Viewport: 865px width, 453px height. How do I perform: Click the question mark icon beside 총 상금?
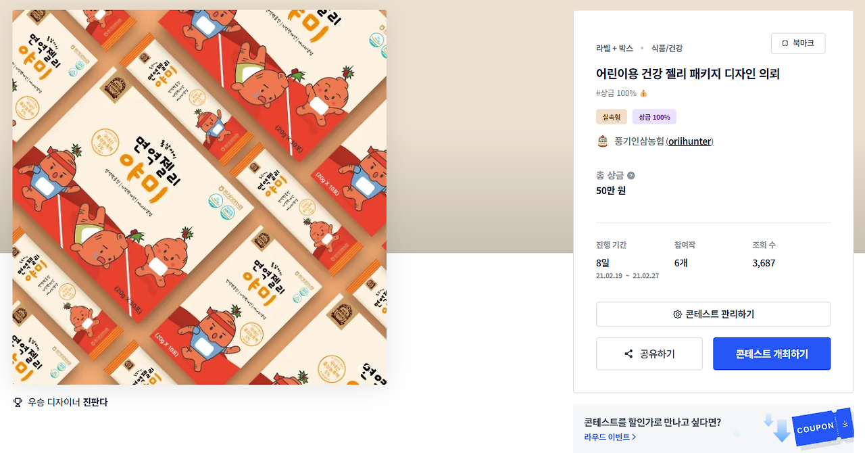tap(631, 176)
